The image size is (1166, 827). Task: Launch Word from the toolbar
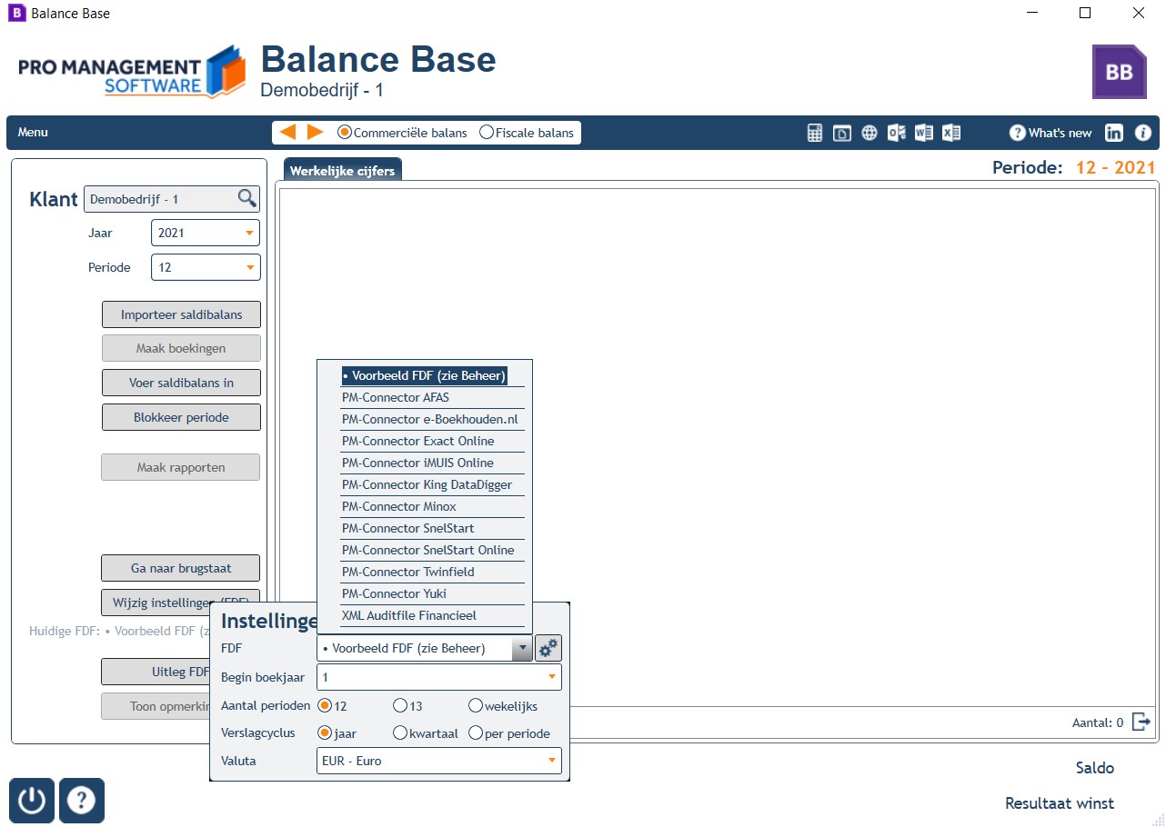[924, 133]
